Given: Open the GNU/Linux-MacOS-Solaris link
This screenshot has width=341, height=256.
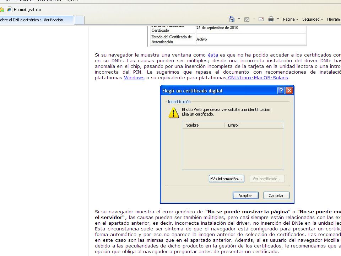Looking at the screenshot, I should (257, 78).
